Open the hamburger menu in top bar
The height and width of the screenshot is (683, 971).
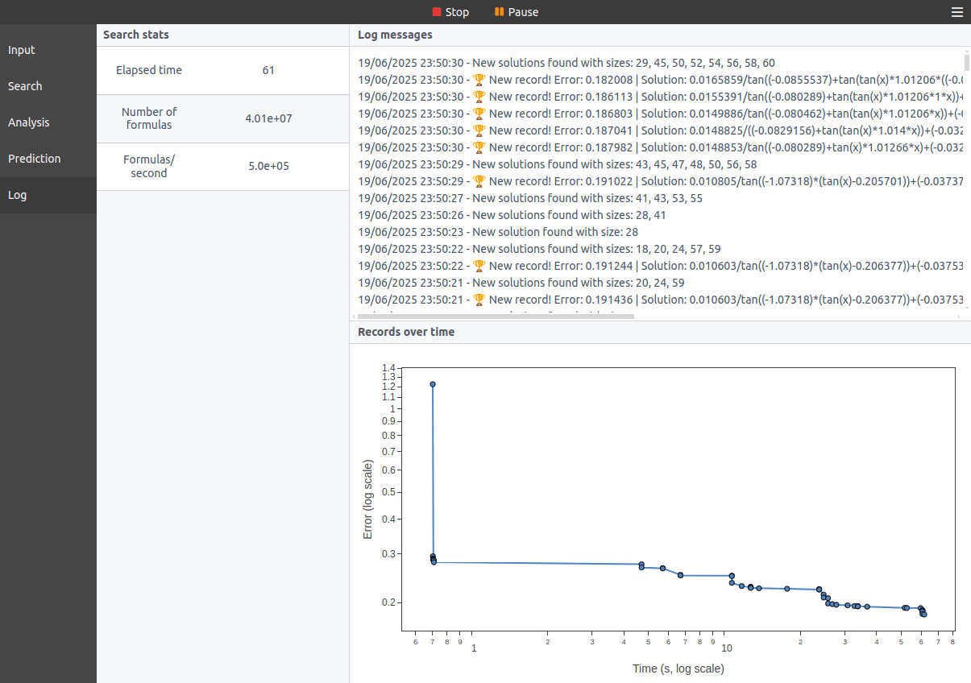coord(956,12)
